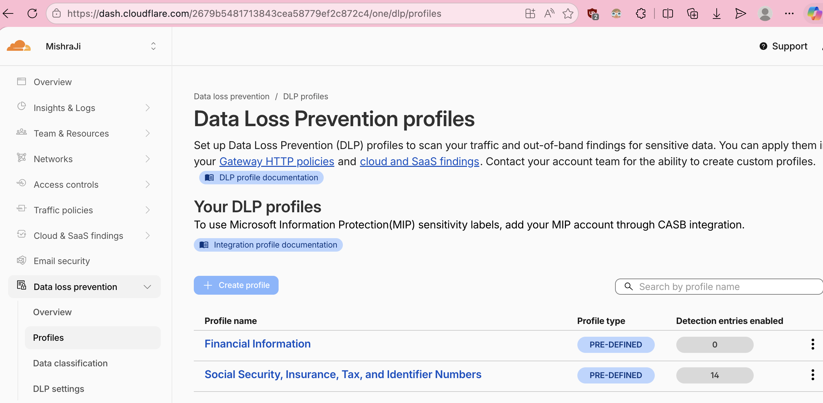Click the detection count 14 badge
The width and height of the screenshot is (823, 403).
[715, 375]
